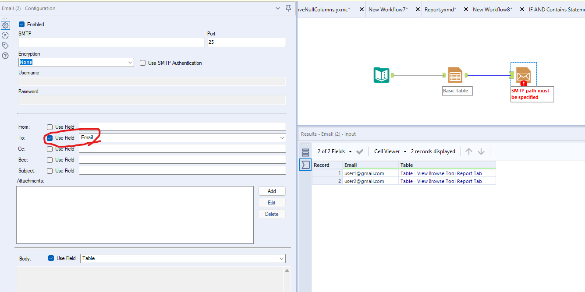
Task: Click the Delete button next to attachments
Action: coord(272,214)
